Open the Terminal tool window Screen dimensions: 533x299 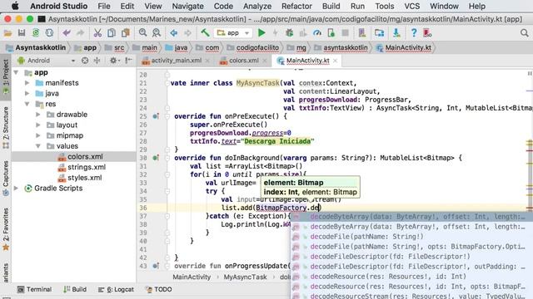tap(34, 290)
